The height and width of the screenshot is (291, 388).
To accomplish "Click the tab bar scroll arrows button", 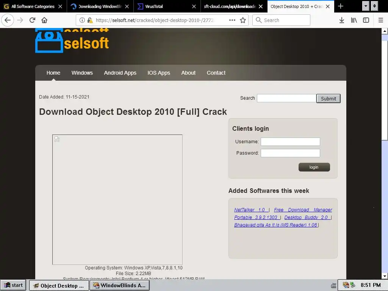I will [374, 6].
